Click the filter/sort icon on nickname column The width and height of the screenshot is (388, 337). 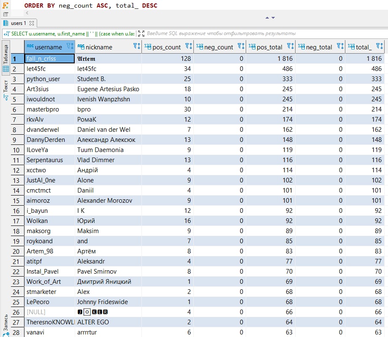tap(137, 46)
